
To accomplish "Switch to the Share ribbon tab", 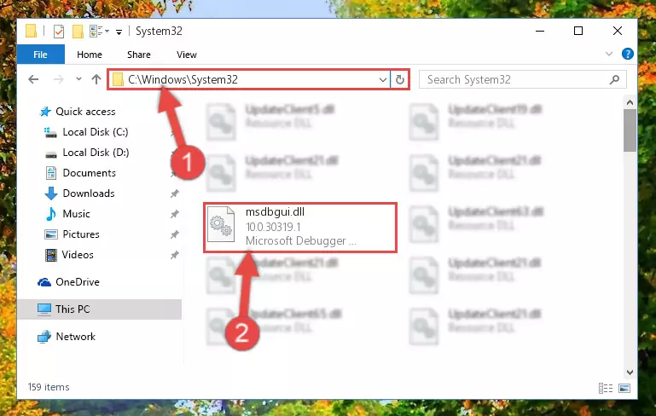I will pyautogui.click(x=139, y=55).
